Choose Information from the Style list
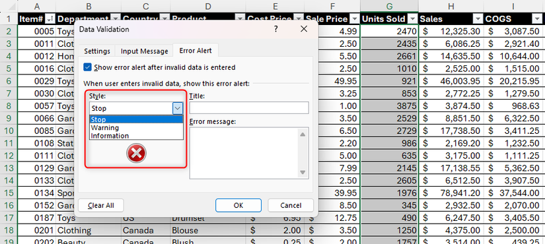The height and width of the screenshot is (244, 545). click(x=136, y=136)
